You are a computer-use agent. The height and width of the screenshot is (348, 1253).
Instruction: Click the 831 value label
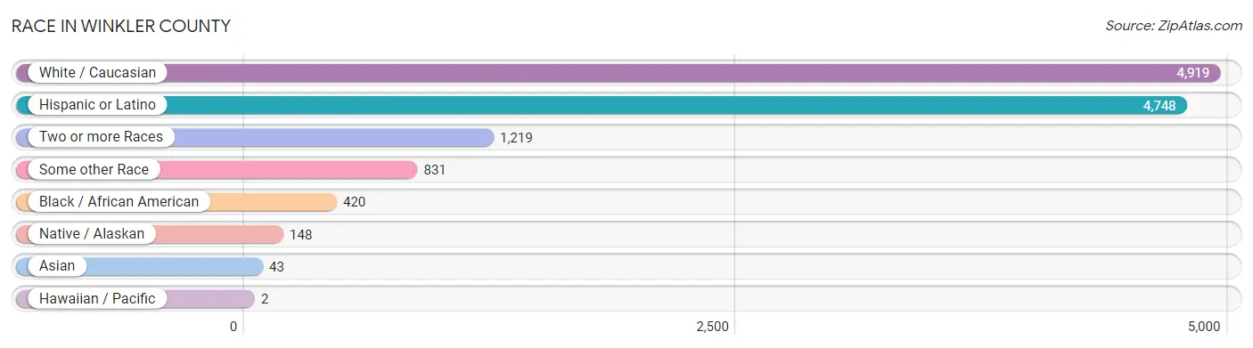[434, 170]
